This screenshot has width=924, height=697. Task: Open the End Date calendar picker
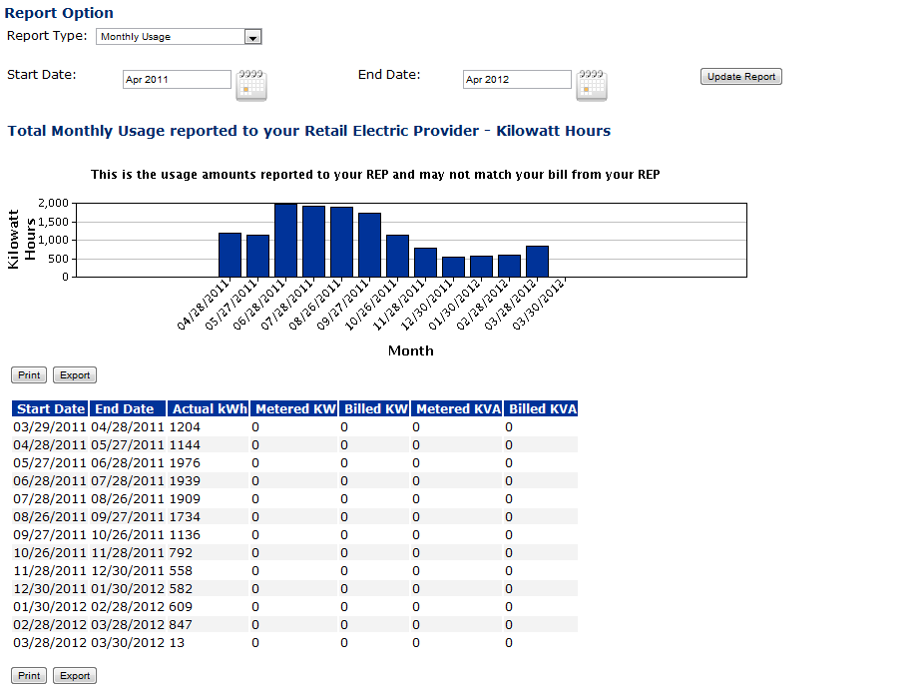click(592, 85)
